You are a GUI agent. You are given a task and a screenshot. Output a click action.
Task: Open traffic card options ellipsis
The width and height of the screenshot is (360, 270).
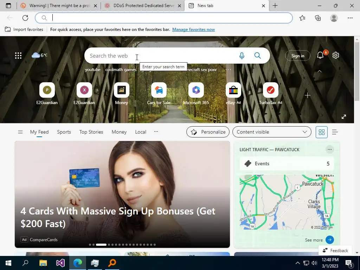coord(330,149)
